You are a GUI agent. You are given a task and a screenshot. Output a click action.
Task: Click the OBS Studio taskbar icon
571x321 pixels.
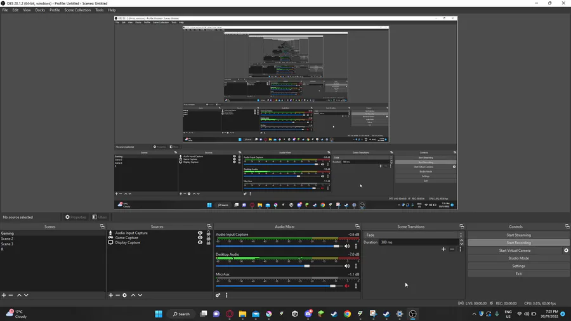coord(412,314)
